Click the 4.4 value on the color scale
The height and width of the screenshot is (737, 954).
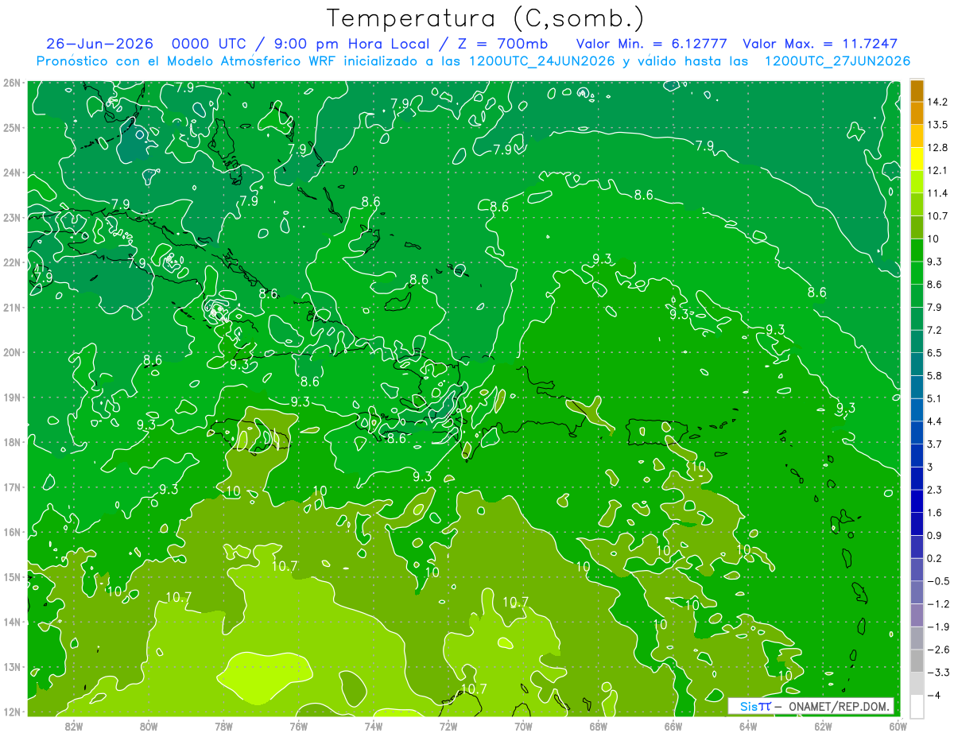935,421
